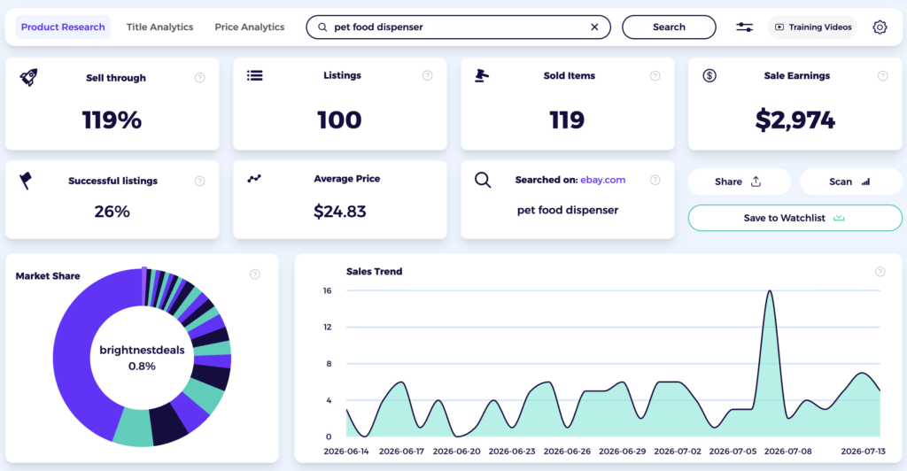Image resolution: width=907 pixels, height=471 pixels.
Task: Click the Sales Trend heading
Action: [375, 272]
